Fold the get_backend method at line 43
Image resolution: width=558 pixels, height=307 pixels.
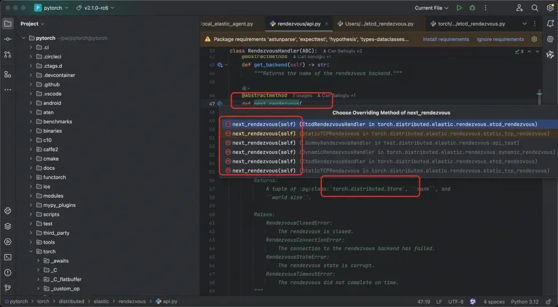click(226, 65)
